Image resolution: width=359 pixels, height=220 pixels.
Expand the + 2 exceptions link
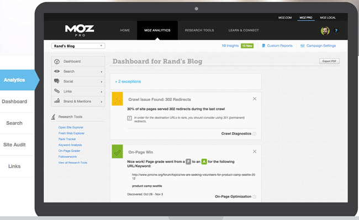click(128, 81)
